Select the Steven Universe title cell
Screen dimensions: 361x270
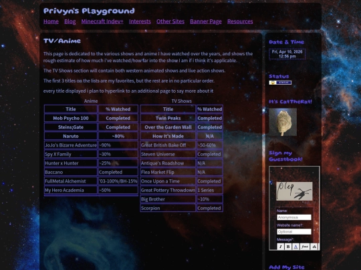tap(168, 154)
